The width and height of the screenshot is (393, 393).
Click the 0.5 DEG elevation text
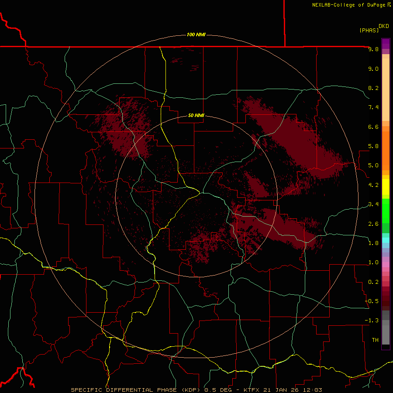click(x=217, y=390)
